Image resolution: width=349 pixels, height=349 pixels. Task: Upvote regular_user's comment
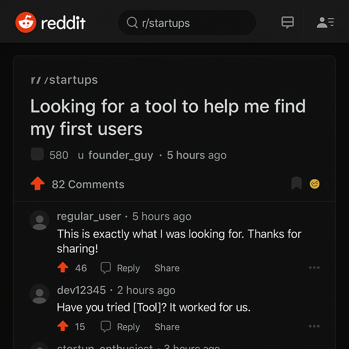click(x=63, y=268)
